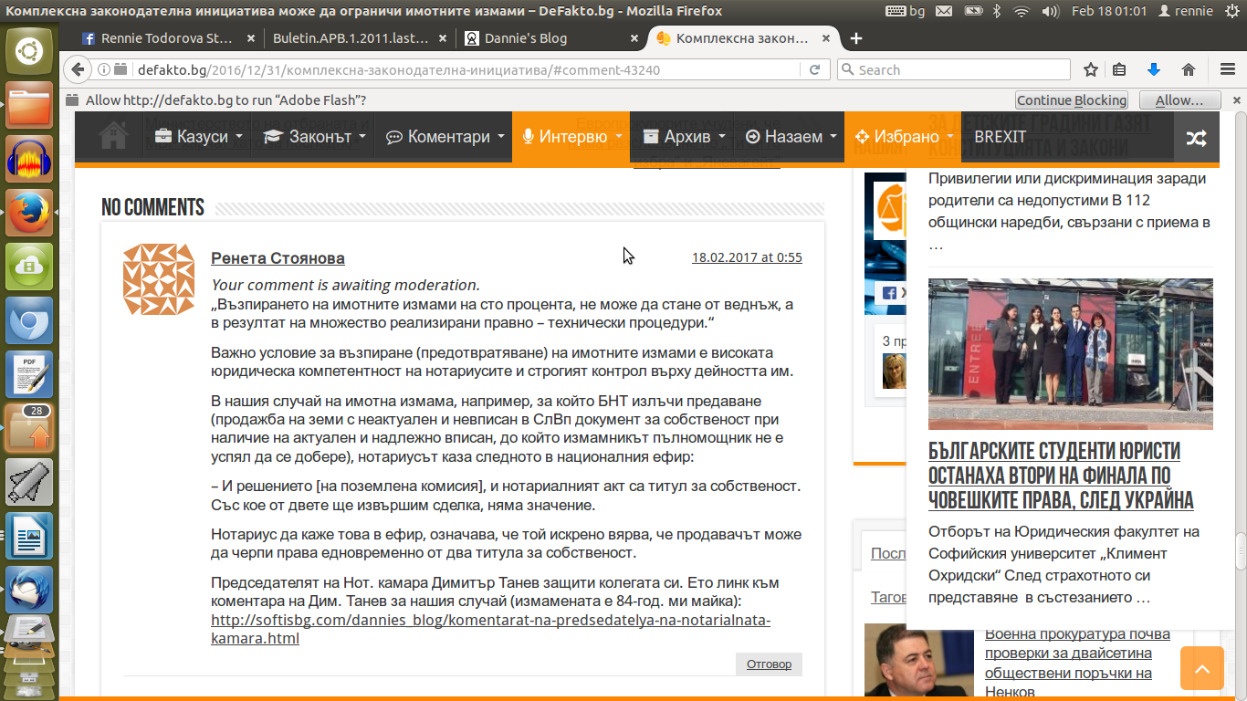Viewport: 1247px width, 701px height.
Task: Click the orange scroll-to-top arrow button
Action: (x=1202, y=669)
